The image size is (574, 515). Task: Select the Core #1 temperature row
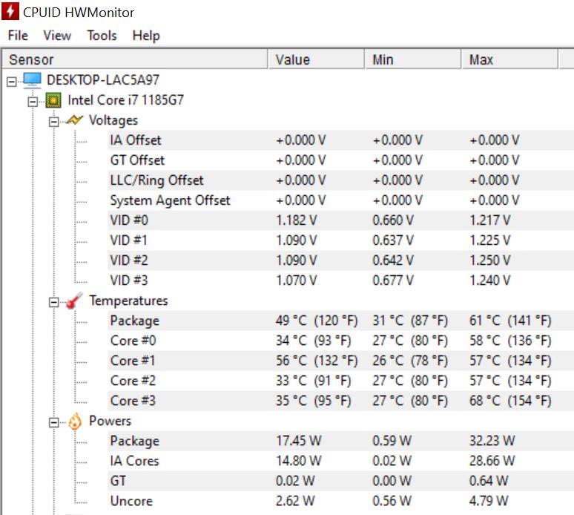coord(341,361)
